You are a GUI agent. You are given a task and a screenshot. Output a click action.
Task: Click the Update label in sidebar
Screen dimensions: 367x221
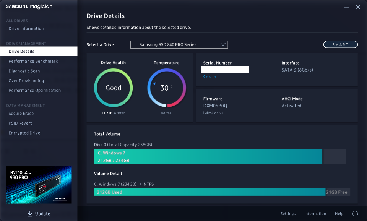[x=42, y=214]
